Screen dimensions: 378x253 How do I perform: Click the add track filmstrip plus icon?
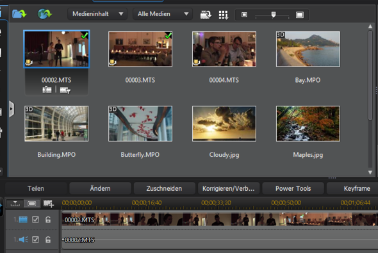(49, 204)
